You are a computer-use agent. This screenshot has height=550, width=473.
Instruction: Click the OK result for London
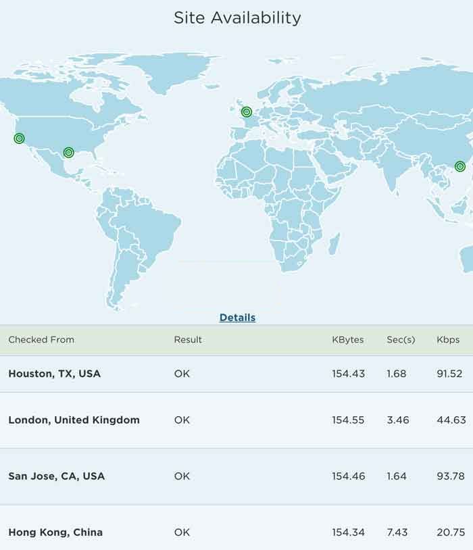coord(182,420)
